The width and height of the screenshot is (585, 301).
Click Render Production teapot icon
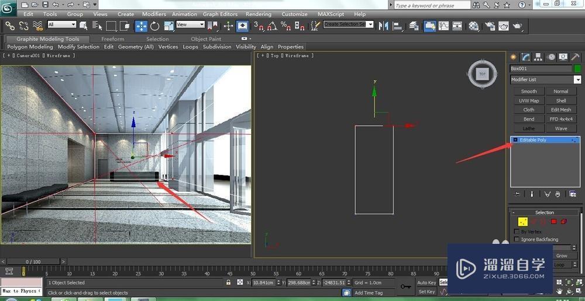point(518,26)
